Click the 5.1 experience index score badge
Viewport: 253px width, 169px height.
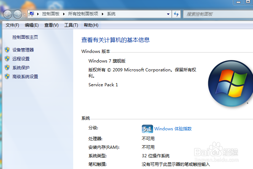point(147,129)
